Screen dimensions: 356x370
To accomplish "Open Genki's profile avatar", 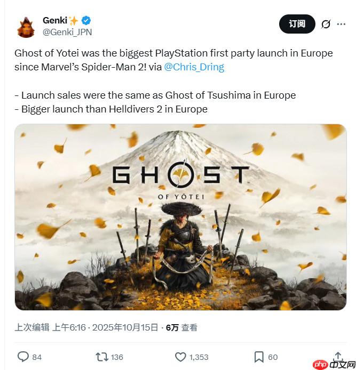I will coord(26,26).
